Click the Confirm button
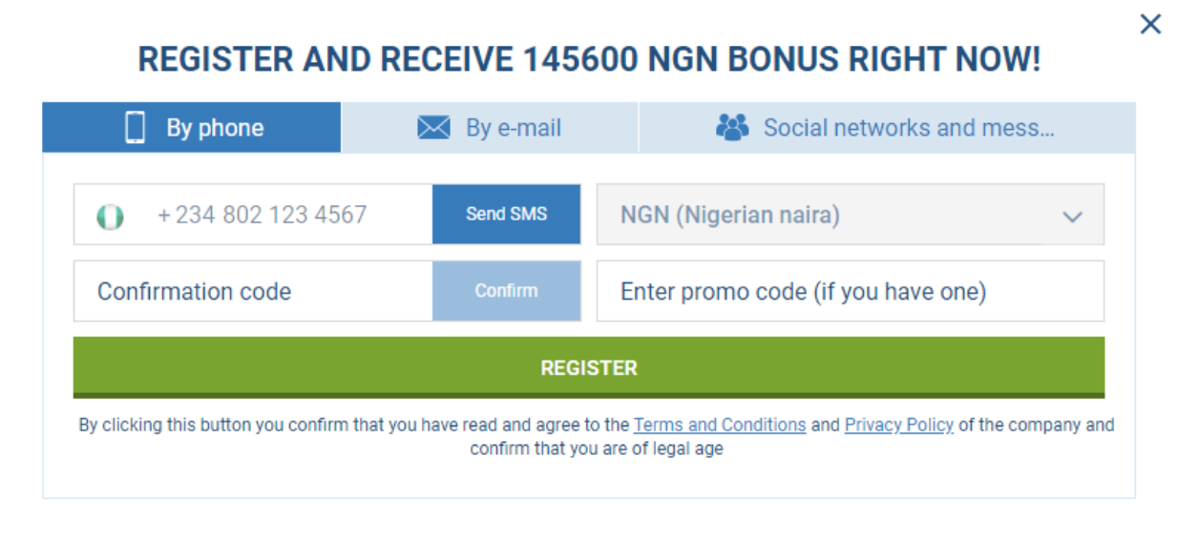 pyautogui.click(x=506, y=291)
